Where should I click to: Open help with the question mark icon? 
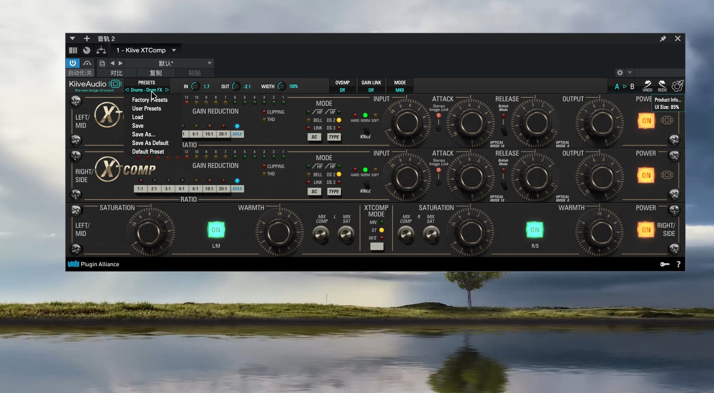point(678,264)
